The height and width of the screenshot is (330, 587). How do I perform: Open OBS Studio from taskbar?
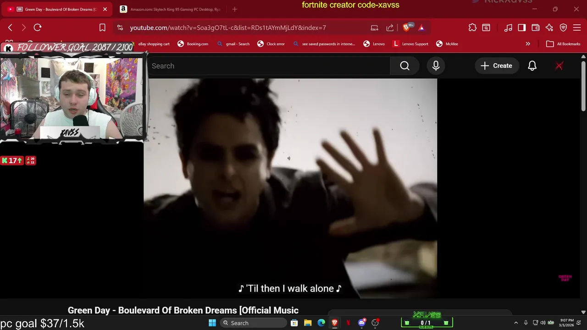coord(375,323)
